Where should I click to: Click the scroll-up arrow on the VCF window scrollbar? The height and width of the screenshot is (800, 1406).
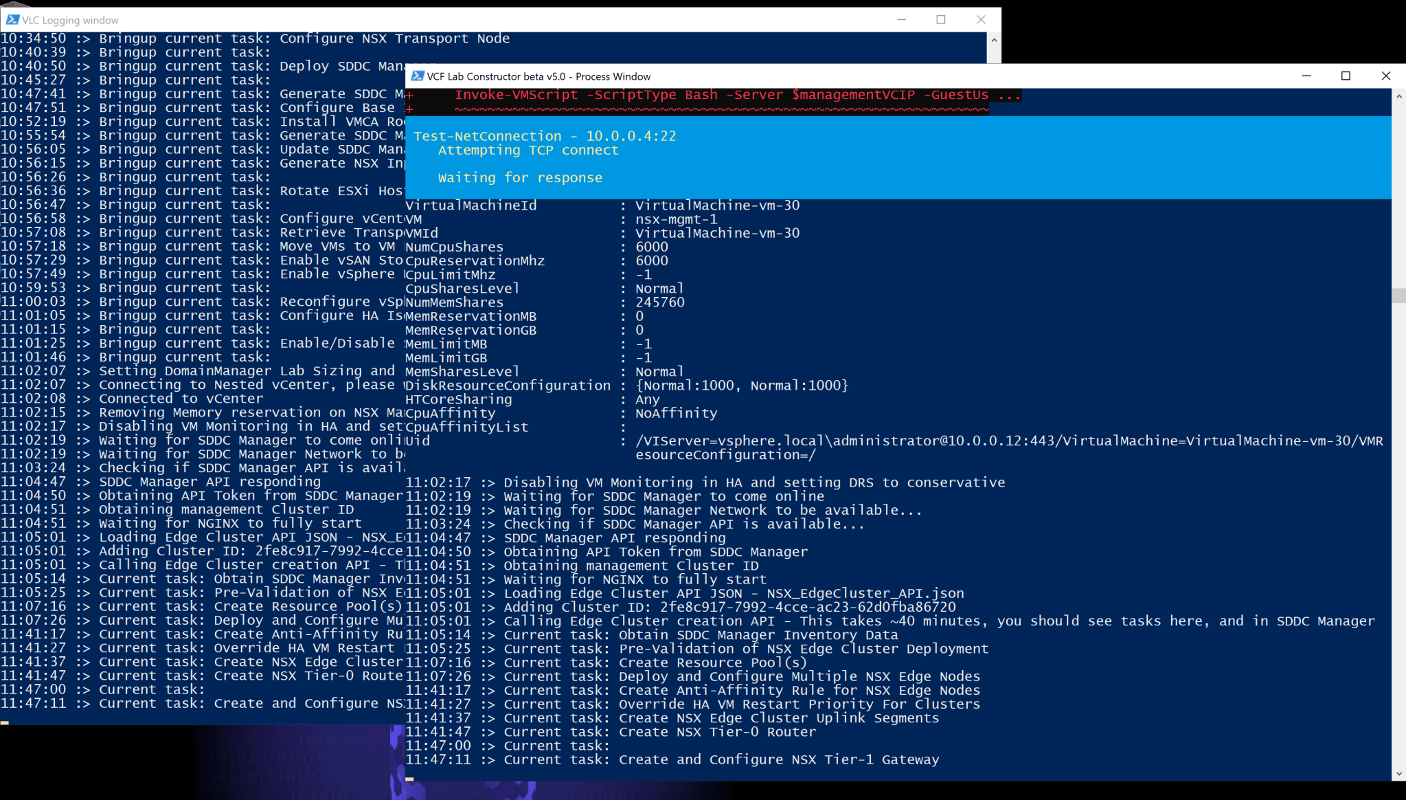click(1399, 96)
